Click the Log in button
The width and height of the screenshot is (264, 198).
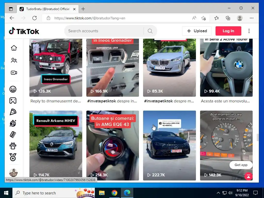(x=228, y=31)
